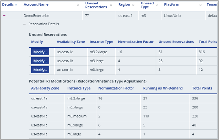Click the 92 total points value
219x140 pixels.
pos(201,61)
